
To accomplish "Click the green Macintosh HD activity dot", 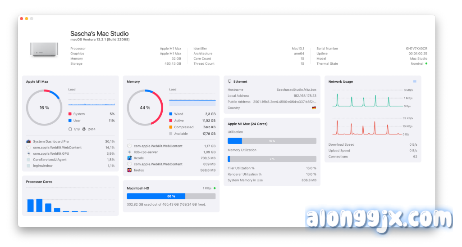I will 215,188.
